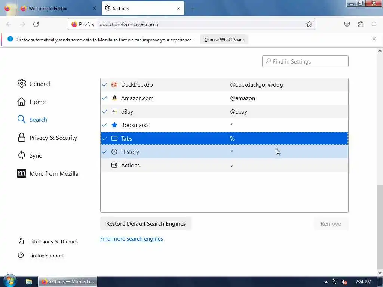Open the Firefox View pinned icon

7,8
